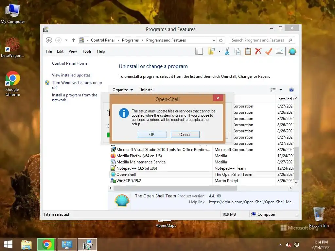Click the Forward navigation arrow

[x=58, y=40]
